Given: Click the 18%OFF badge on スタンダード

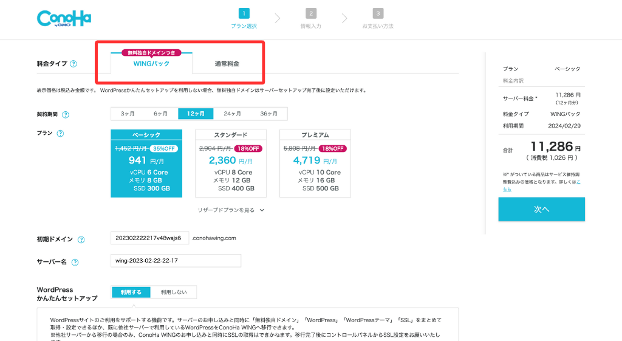Looking at the screenshot, I should click(x=248, y=148).
